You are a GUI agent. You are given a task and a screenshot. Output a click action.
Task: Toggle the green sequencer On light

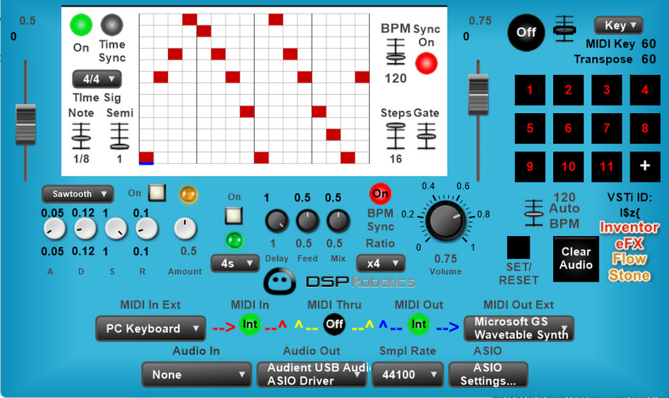[81, 25]
